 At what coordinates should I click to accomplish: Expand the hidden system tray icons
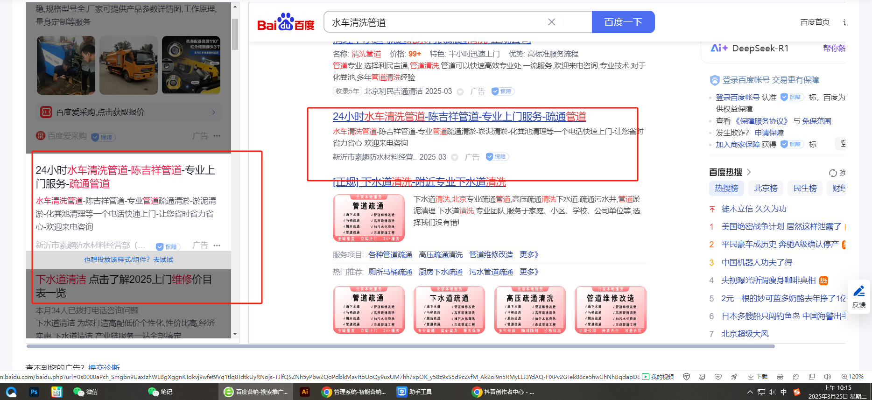pyautogui.click(x=750, y=392)
